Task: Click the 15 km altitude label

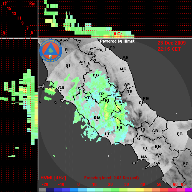Action: 9,8
